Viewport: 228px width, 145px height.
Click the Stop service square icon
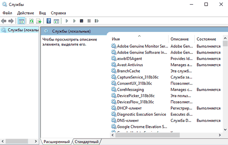click(82, 21)
